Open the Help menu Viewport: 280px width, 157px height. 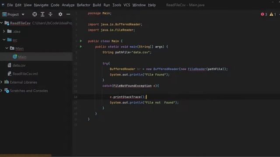[152, 5]
